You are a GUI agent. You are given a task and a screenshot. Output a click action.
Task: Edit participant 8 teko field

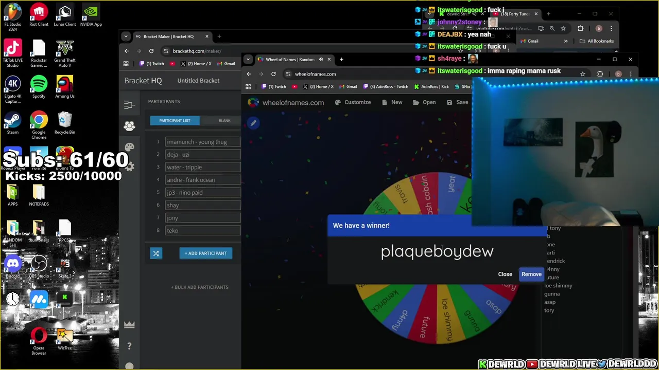coord(203,230)
